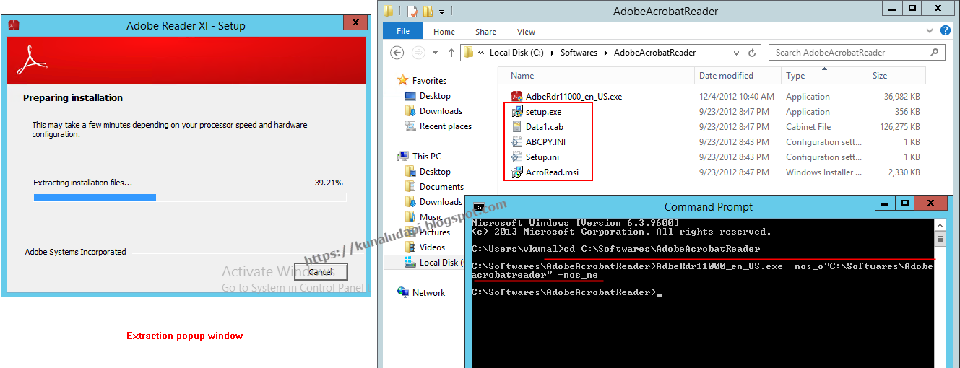Switch to the Home ribbon tab
The image size is (960, 368).
tap(444, 32)
